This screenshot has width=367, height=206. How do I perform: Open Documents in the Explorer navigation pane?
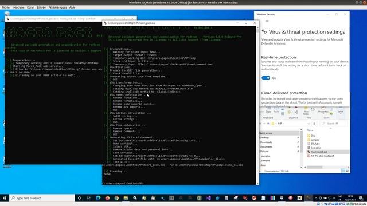(266, 147)
